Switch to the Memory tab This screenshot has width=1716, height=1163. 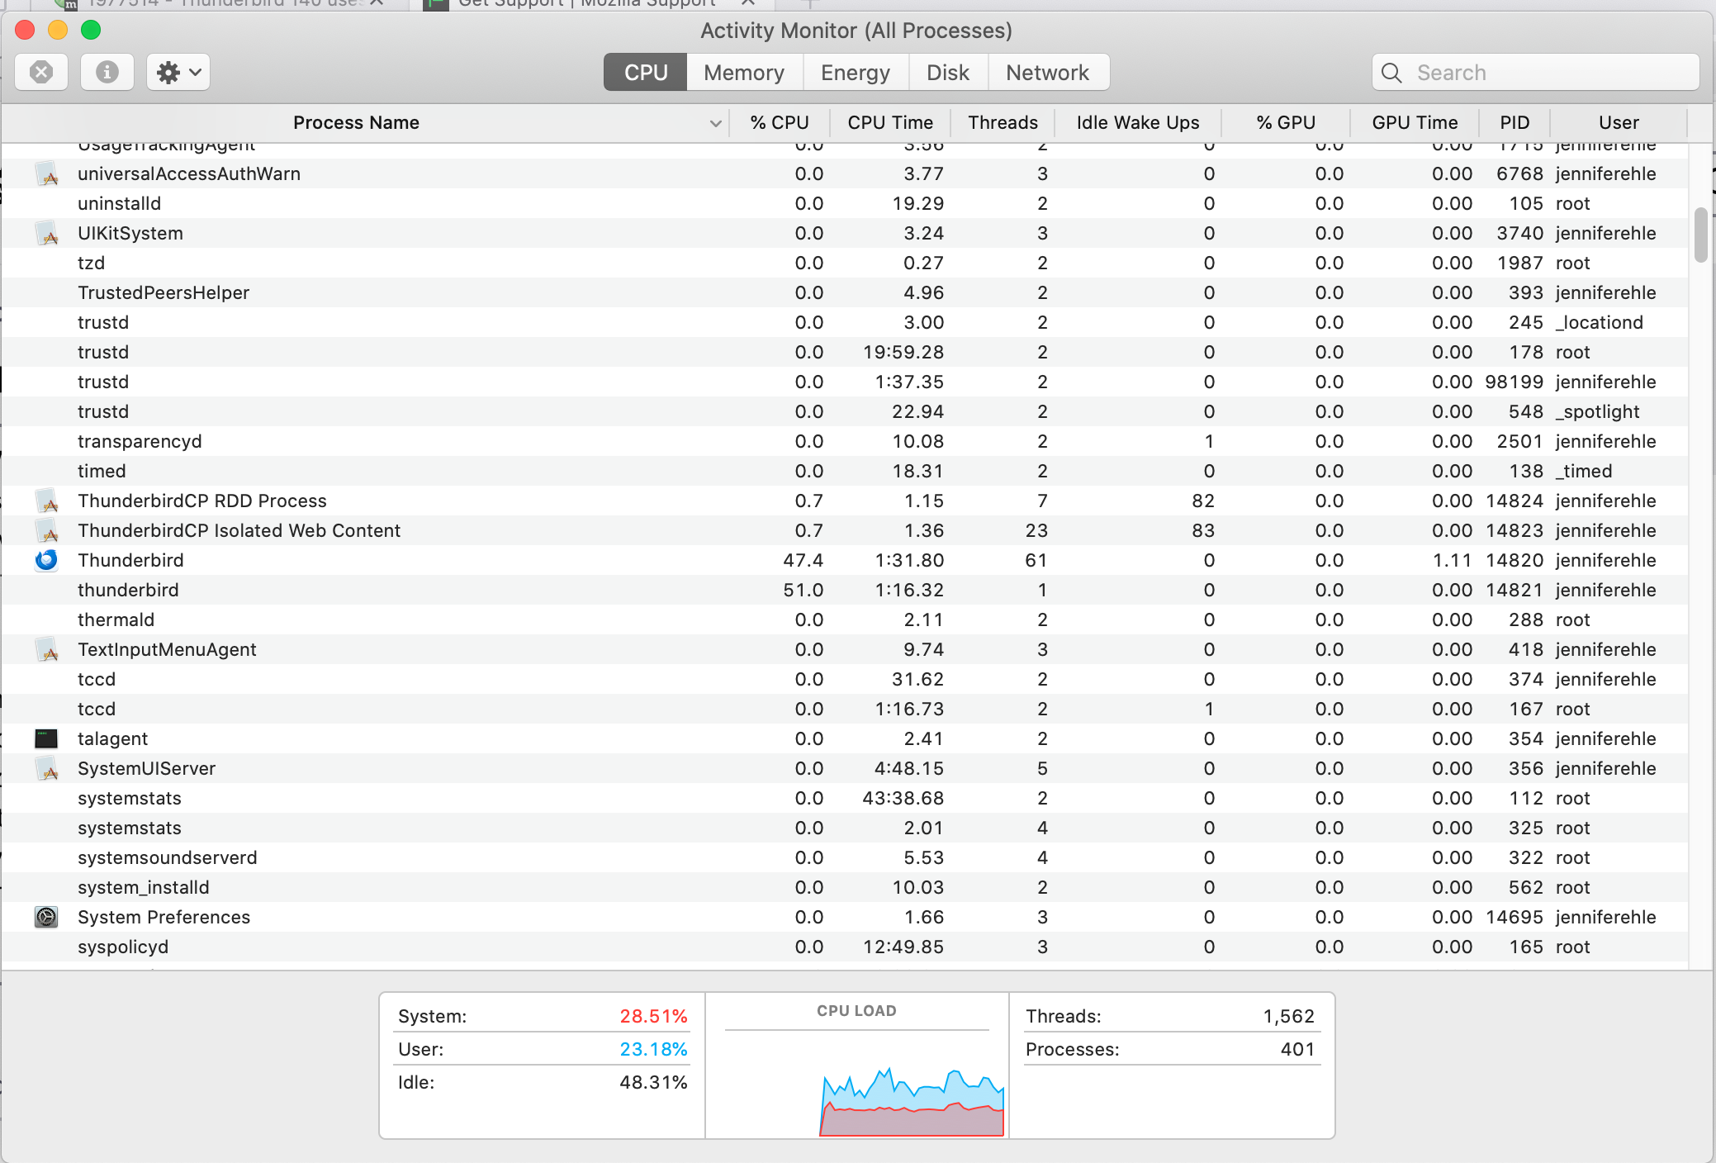coord(743,73)
